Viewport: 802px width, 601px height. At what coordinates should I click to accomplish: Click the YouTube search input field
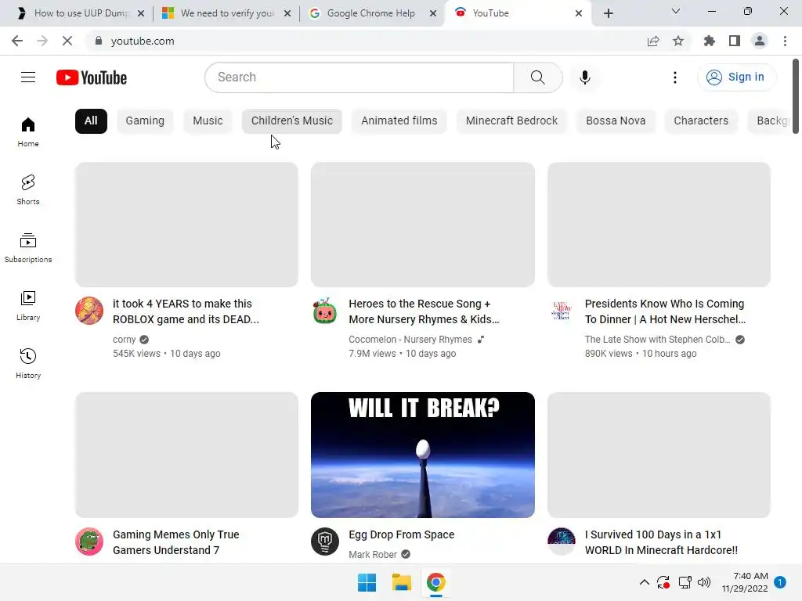(x=359, y=77)
